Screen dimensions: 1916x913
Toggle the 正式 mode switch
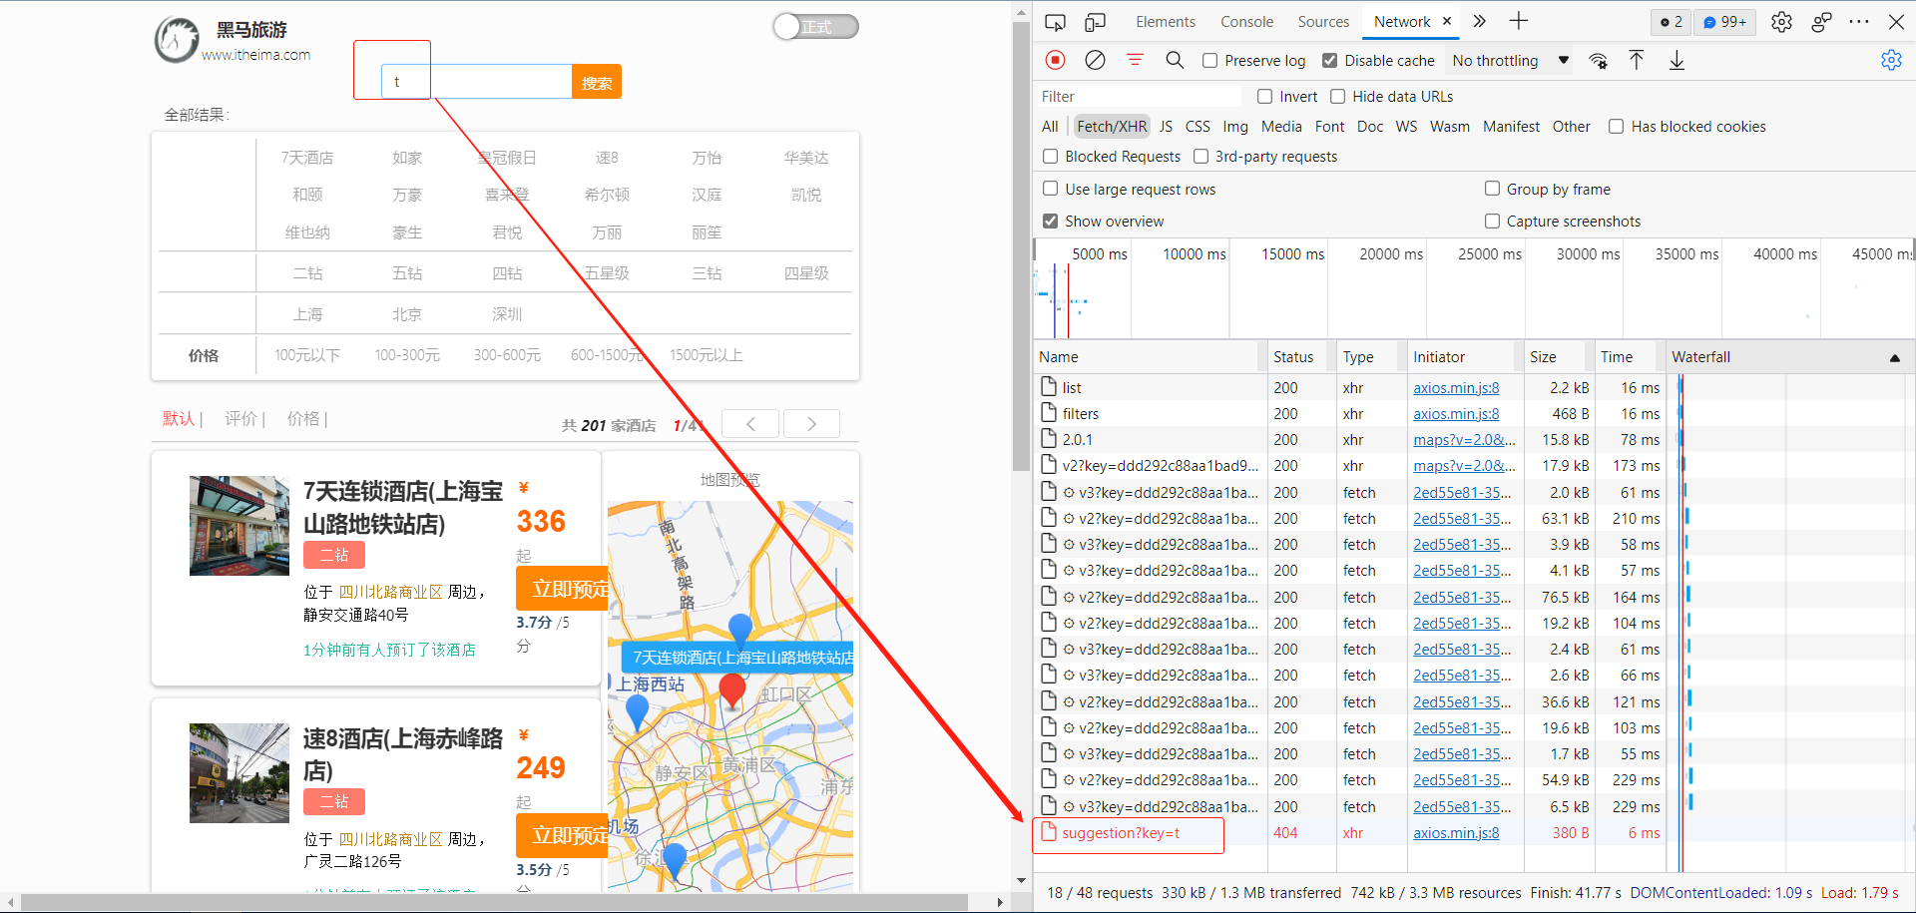(x=816, y=27)
